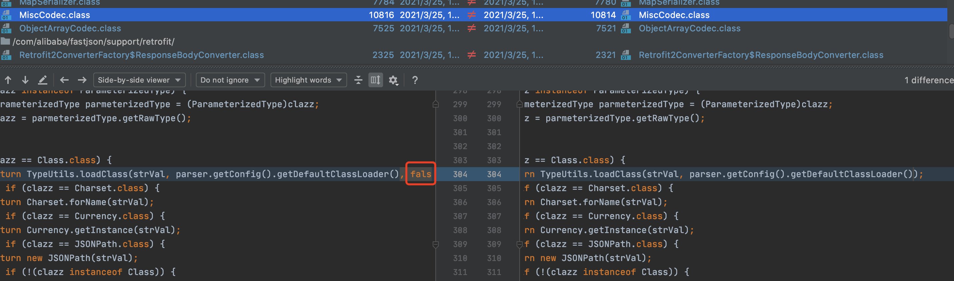Go to previous file with left arrow

click(64, 80)
